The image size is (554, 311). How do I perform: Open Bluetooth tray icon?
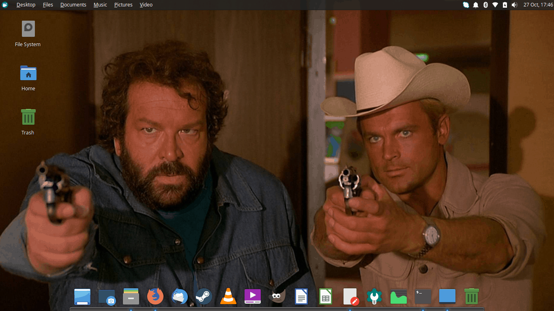(485, 5)
